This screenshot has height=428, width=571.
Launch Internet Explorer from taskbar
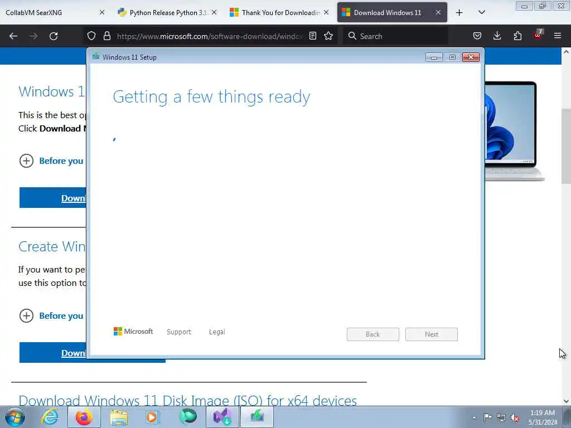coord(50,417)
